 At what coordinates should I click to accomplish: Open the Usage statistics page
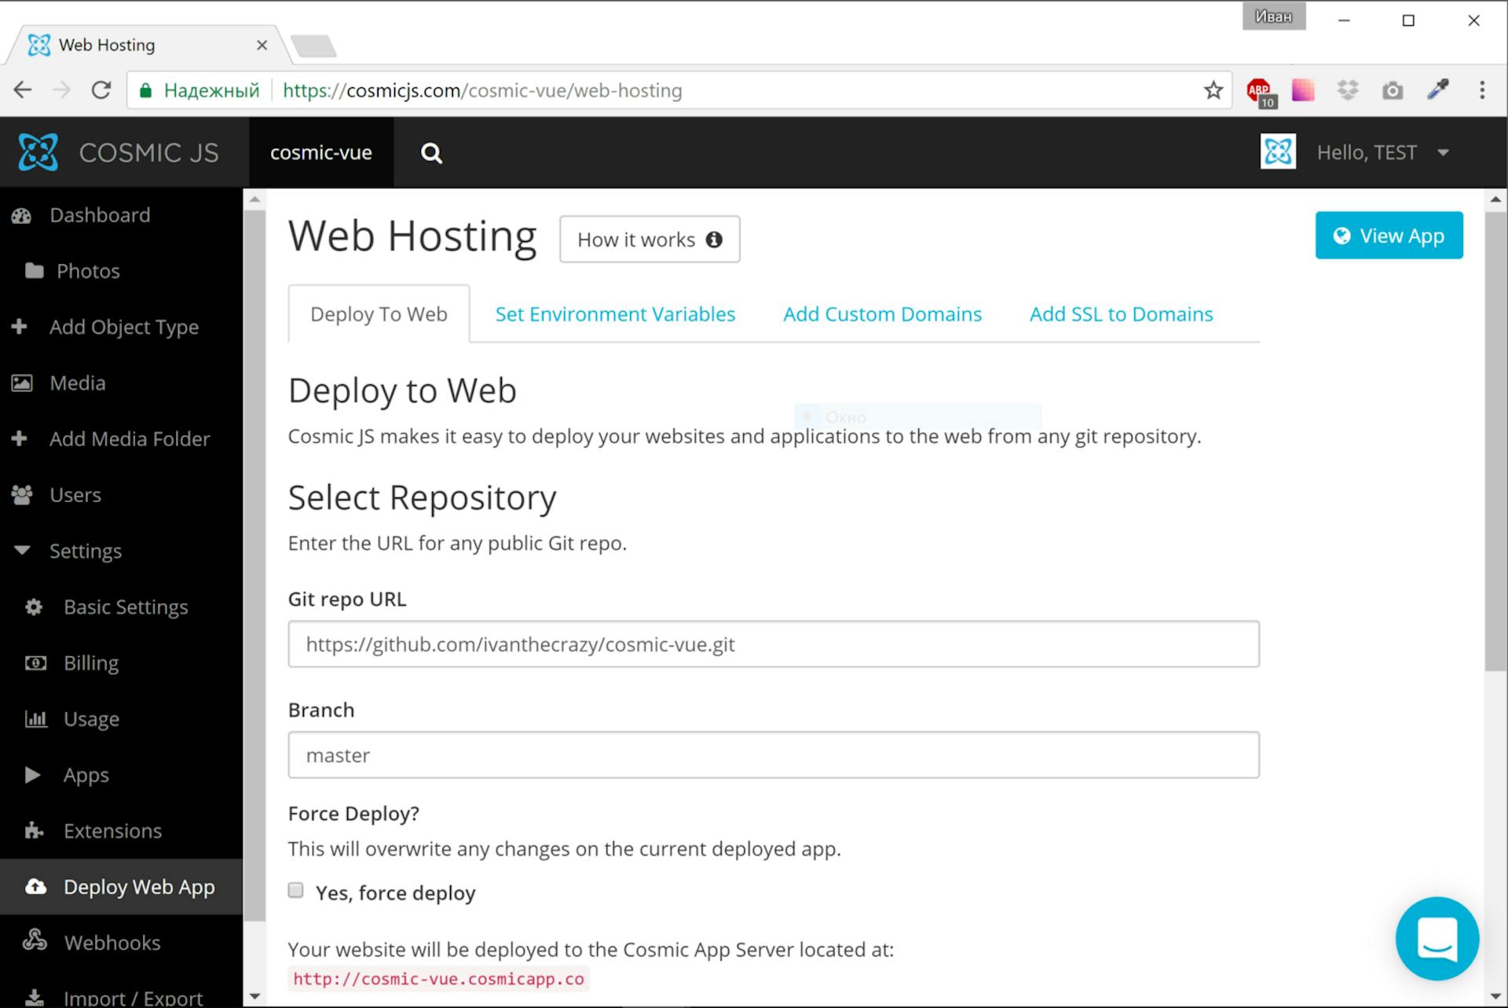tap(91, 718)
